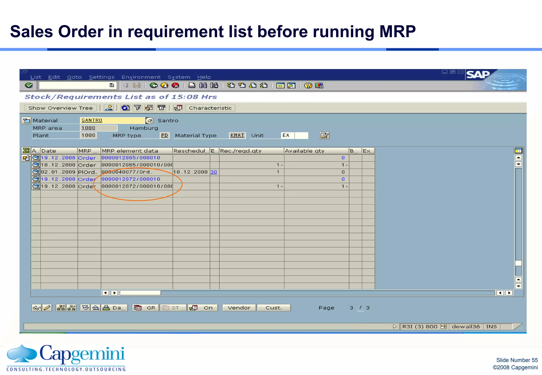Click the left scroll arrow below MRP element column
Screen dimensions: 542x375
click(105, 293)
